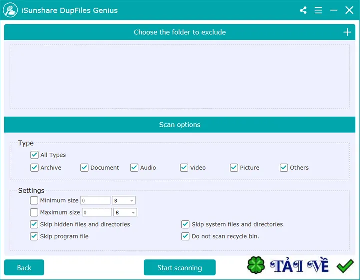Image resolution: width=360 pixels, height=280 pixels.
Task: Click the Minimum size value field
Action: (x=95, y=200)
